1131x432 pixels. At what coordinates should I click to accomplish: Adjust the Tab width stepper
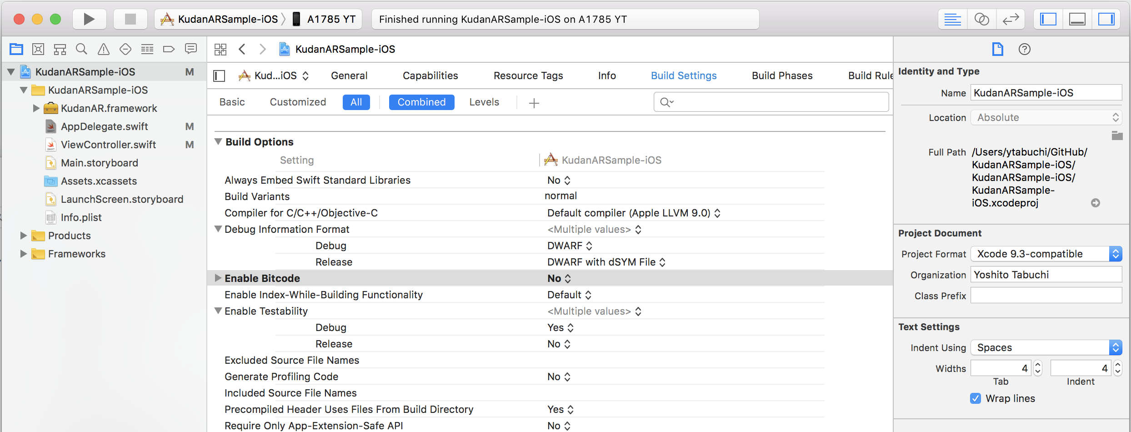(x=1038, y=368)
